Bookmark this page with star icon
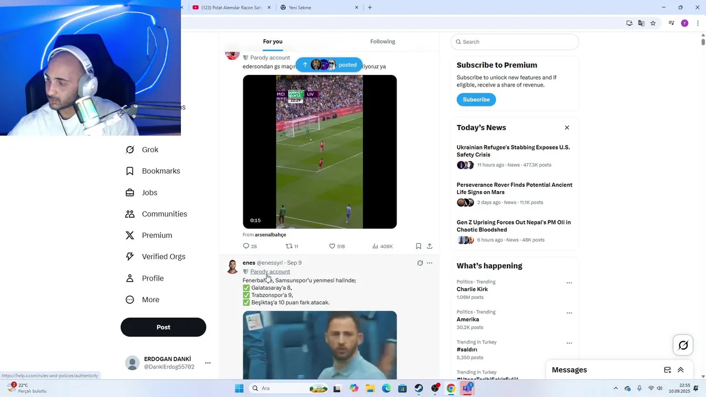 pos(653,23)
